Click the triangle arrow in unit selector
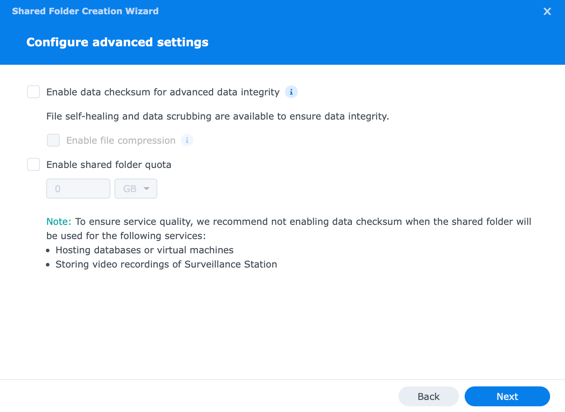Viewport: 565px width, 412px height. (147, 189)
